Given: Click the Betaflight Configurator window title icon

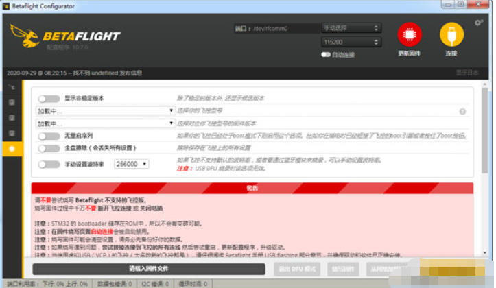Looking at the screenshot, I should [6, 6].
